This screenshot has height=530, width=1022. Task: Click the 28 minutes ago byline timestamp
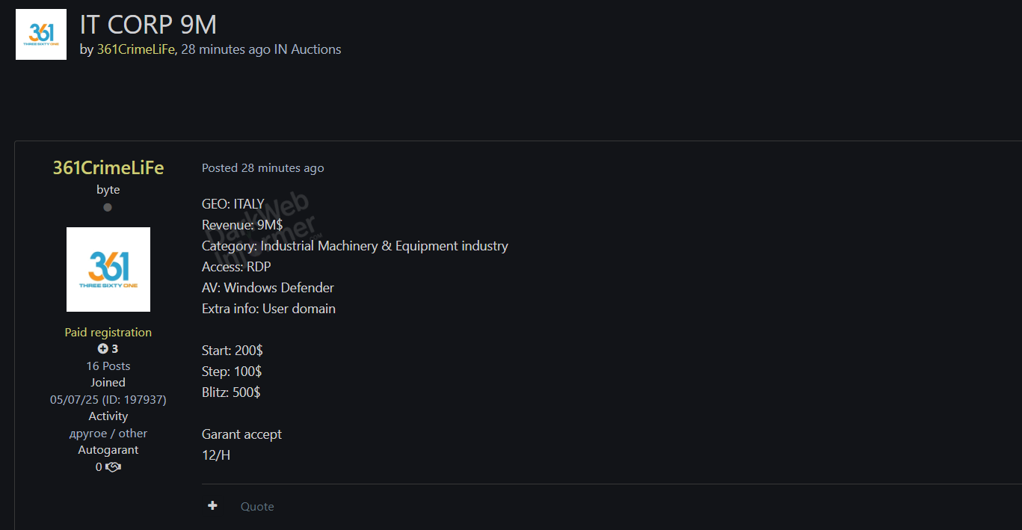tap(226, 49)
